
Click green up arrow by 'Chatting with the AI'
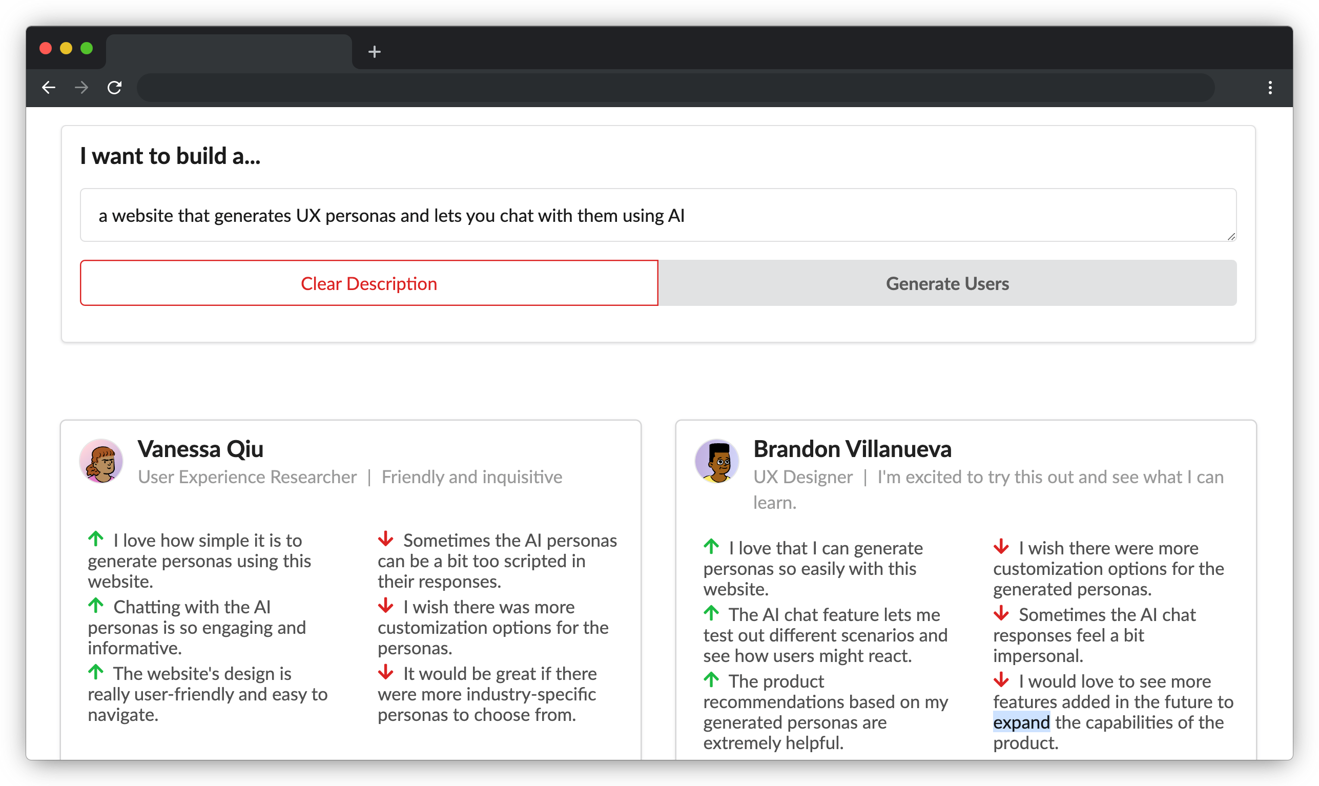(96, 606)
